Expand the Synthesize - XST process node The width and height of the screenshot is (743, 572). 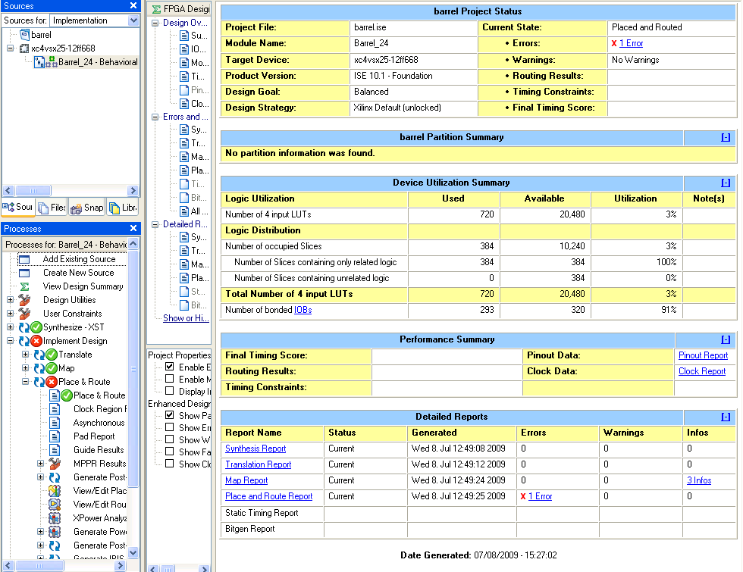click(x=10, y=327)
